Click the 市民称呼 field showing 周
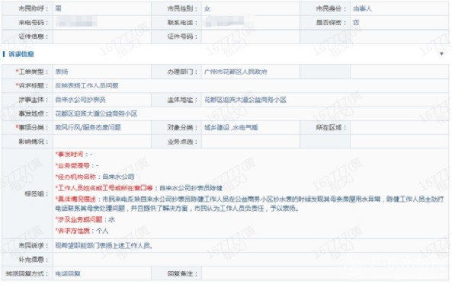The height and width of the screenshot is (287, 452). click(x=102, y=8)
